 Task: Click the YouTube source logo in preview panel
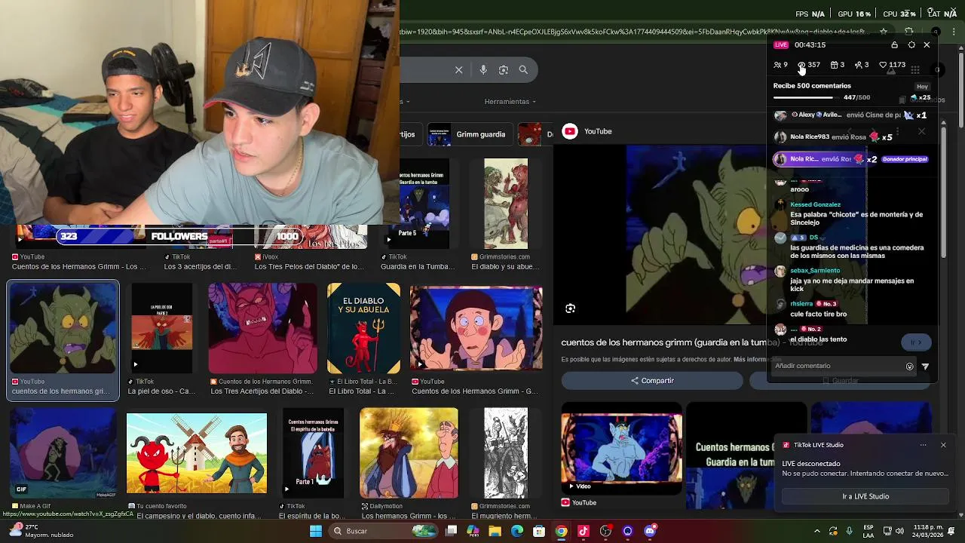click(x=570, y=131)
